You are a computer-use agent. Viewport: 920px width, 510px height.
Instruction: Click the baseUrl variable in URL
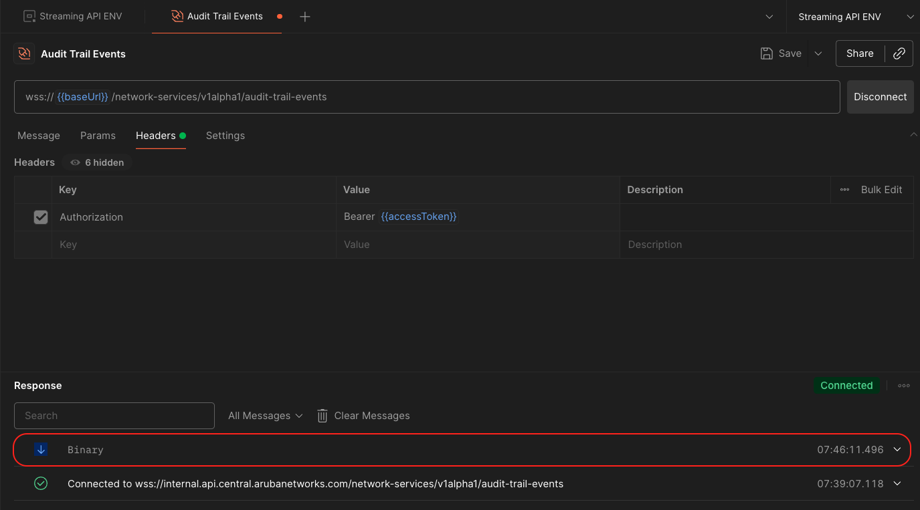pyautogui.click(x=82, y=97)
